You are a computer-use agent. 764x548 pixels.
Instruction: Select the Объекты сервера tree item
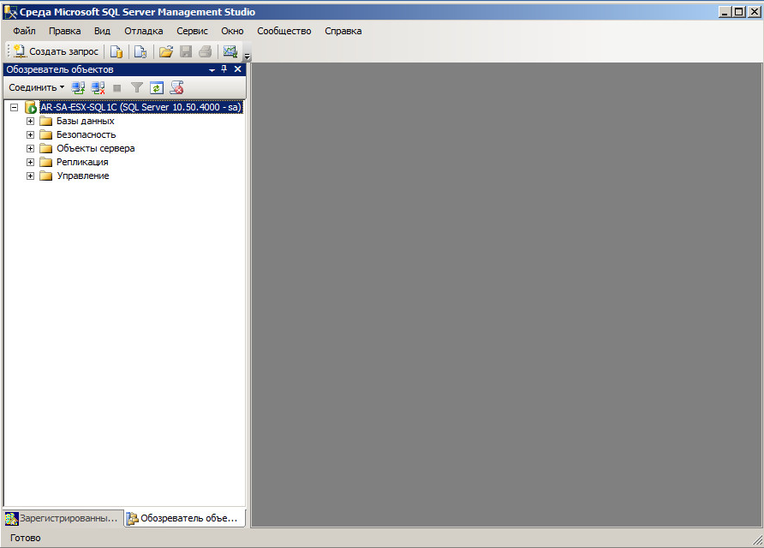point(96,148)
